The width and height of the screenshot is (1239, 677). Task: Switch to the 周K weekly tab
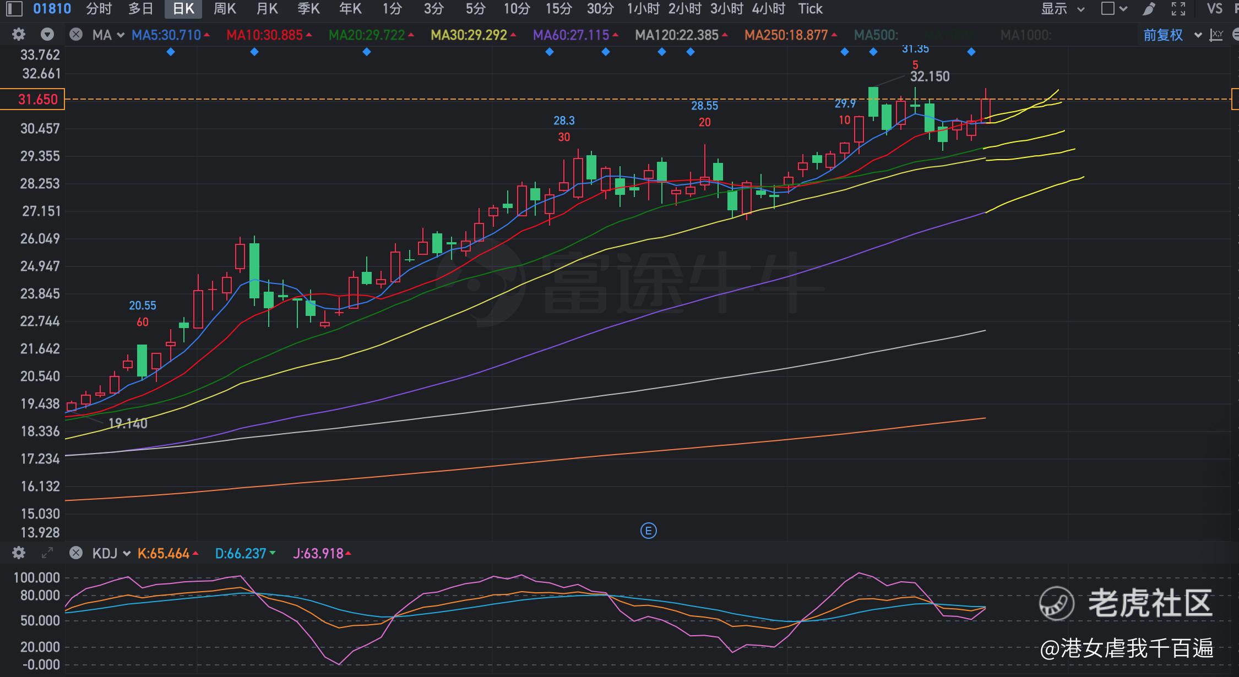(x=225, y=9)
